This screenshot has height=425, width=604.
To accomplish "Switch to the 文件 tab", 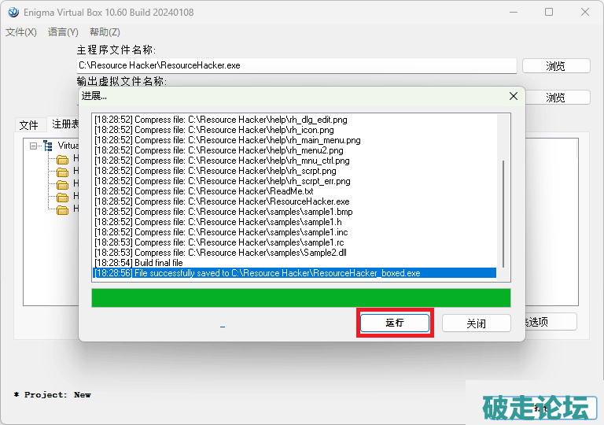I will coord(29,125).
